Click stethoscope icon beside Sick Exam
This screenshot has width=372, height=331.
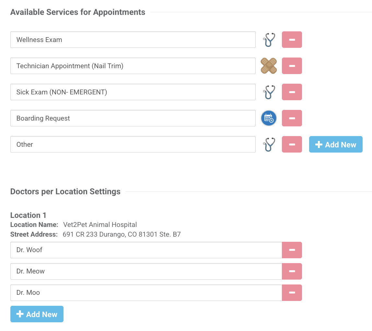(x=269, y=92)
